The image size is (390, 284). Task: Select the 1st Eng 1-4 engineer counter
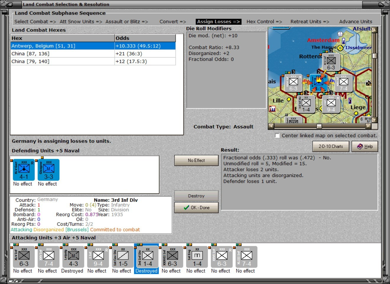197,257
